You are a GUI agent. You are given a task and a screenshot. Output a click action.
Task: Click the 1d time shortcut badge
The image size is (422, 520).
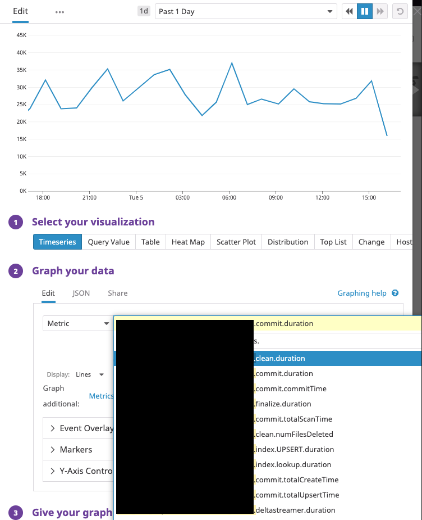click(x=144, y=11)
